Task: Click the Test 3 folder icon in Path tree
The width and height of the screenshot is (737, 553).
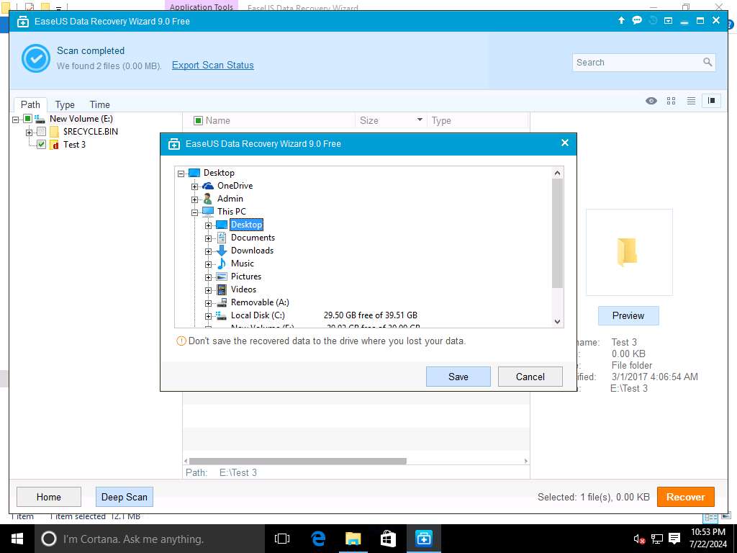Action: [x=55, y=145]
